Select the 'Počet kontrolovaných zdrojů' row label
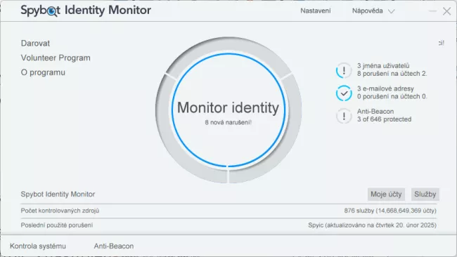 point(60,211)
